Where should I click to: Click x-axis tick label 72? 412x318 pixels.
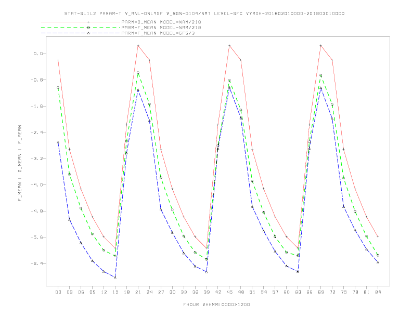(332, 292)
